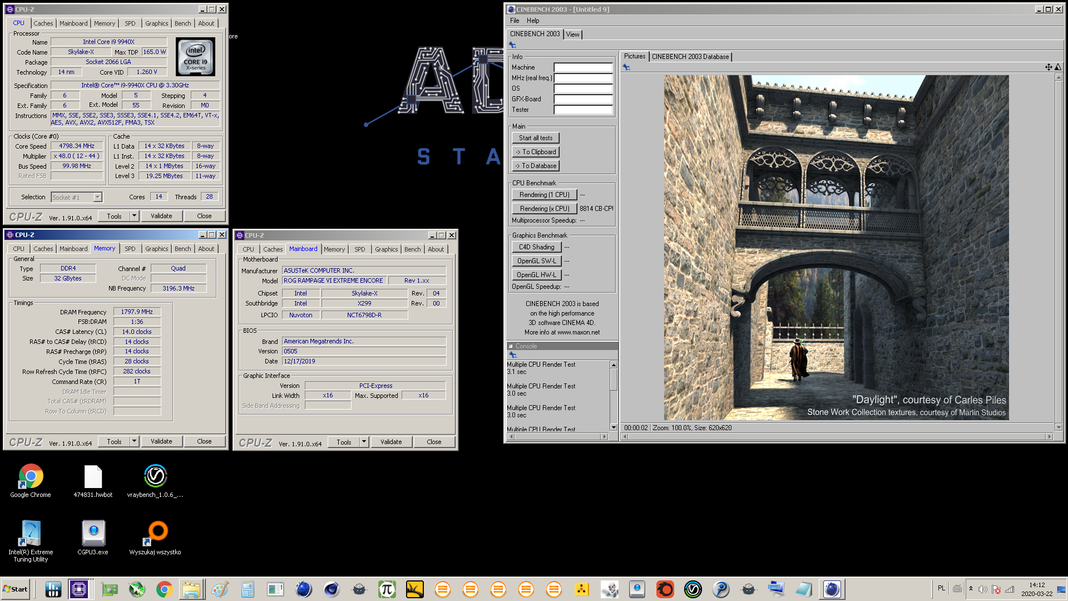Select the Wyszukaj wszystko desktop shortcut
Viewport: 1068px width, 601px height.
155,538
